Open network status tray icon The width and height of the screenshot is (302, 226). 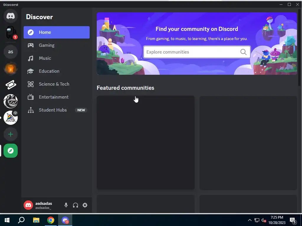(257, 220)
